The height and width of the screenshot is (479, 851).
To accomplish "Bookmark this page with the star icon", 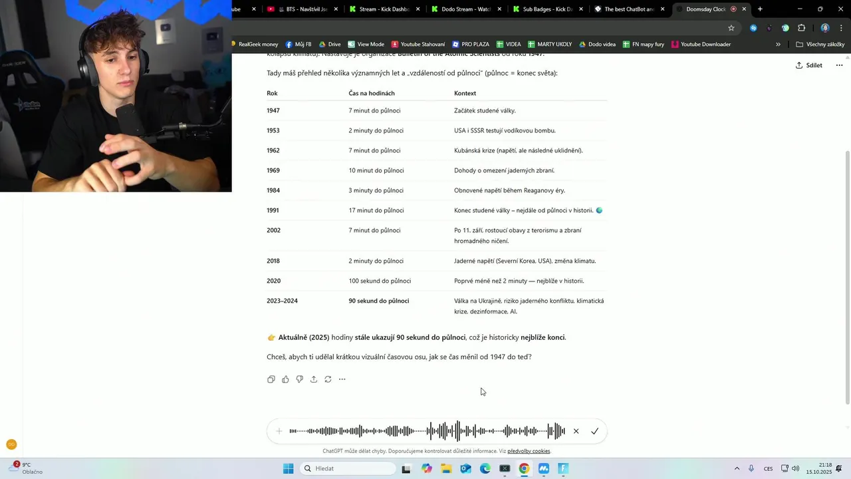I will point(731,28).
